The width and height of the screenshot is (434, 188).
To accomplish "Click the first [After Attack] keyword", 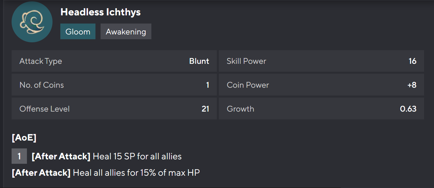I will coord(61,157).
